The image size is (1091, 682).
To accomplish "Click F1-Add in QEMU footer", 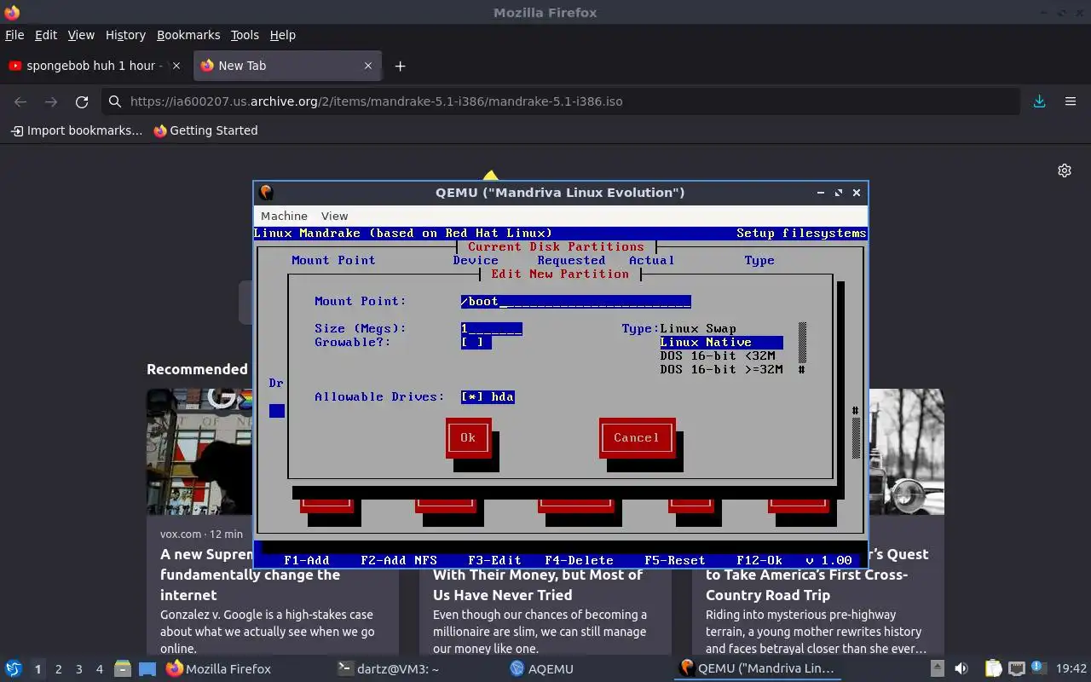I will click(x=307, y=560).
